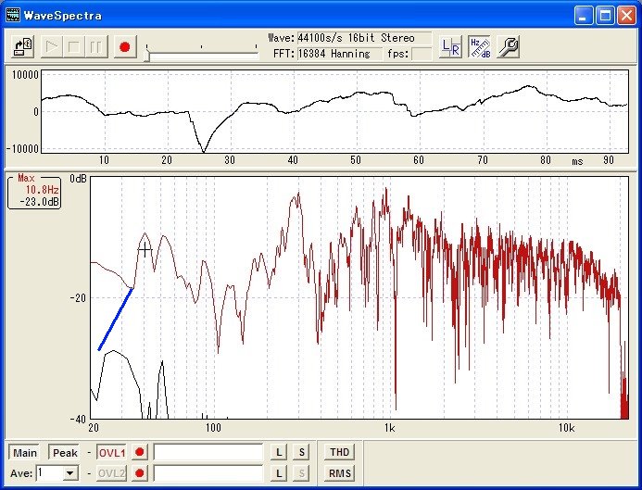This screenshot has width=642, height=490.
Task: Start recording with the red record button
Action: [x=125, y=46]
